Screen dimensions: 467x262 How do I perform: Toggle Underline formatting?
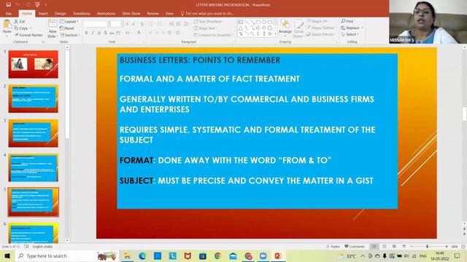coord(99,33)
